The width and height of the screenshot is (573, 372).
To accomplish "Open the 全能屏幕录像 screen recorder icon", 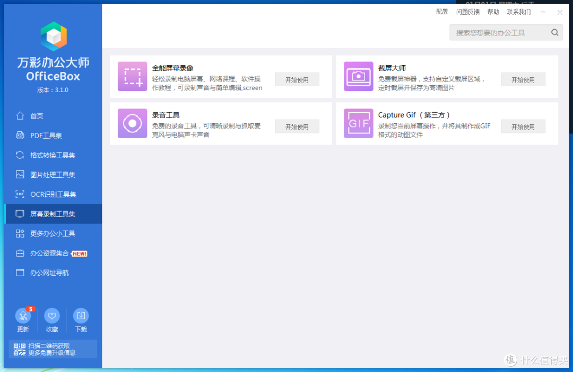I will tap(132, 77).
